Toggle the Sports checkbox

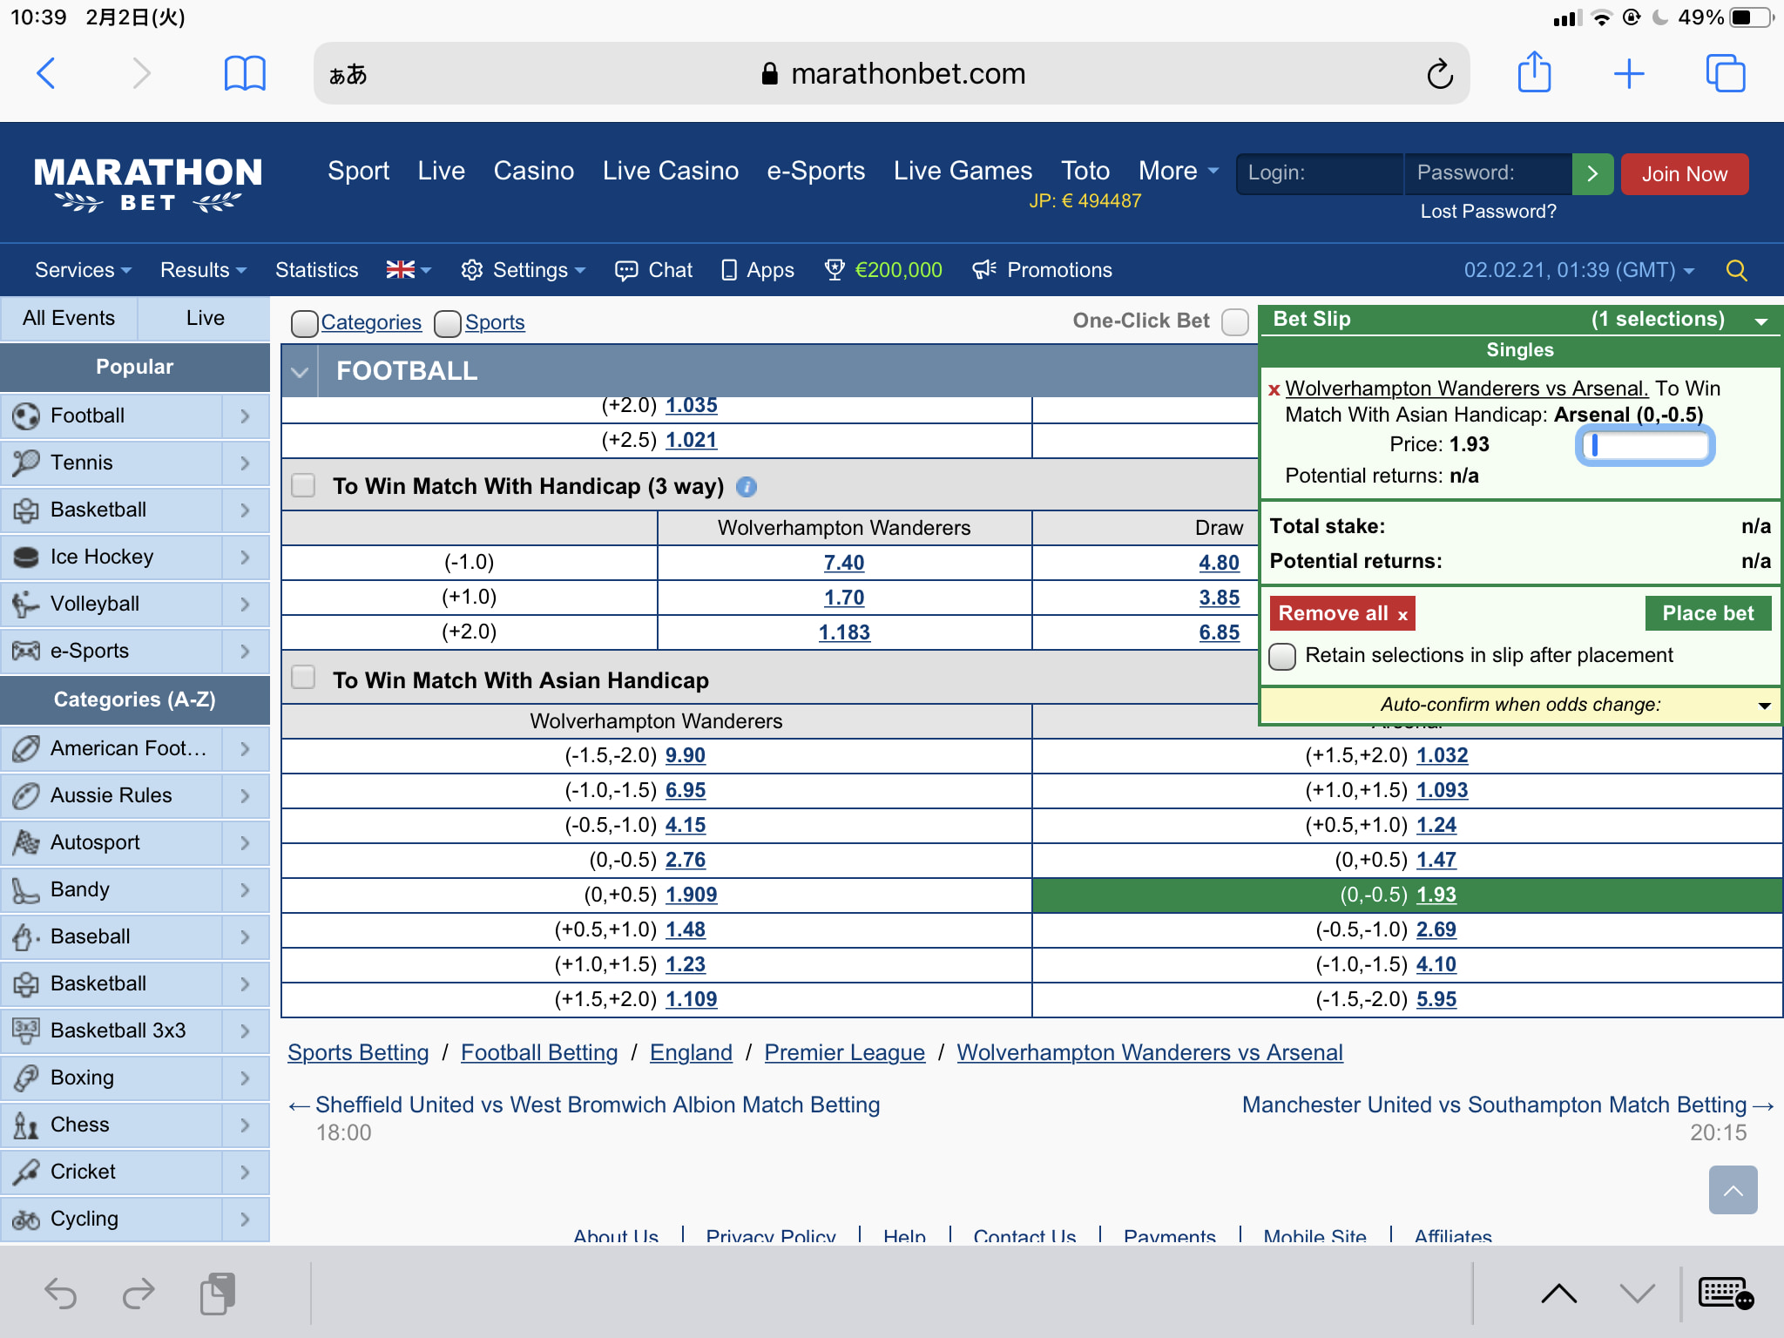(447, 323)
